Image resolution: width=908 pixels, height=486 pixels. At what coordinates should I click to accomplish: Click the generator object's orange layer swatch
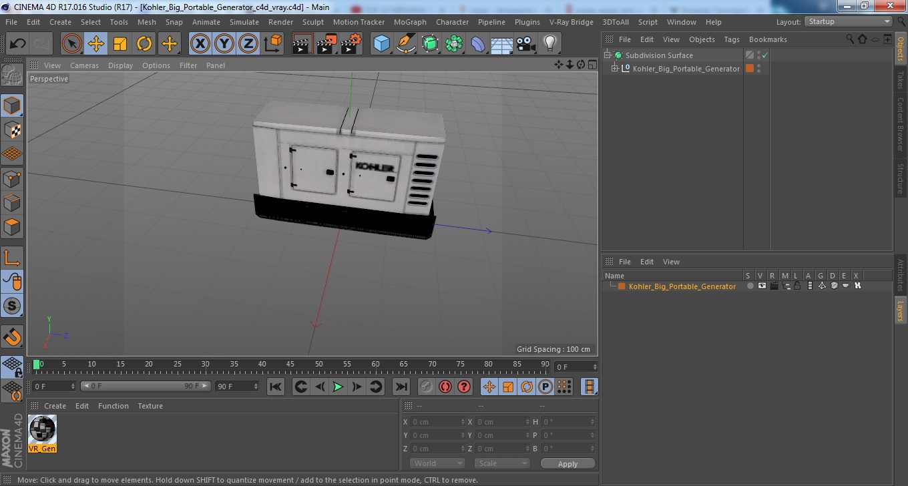click(750, 69)
